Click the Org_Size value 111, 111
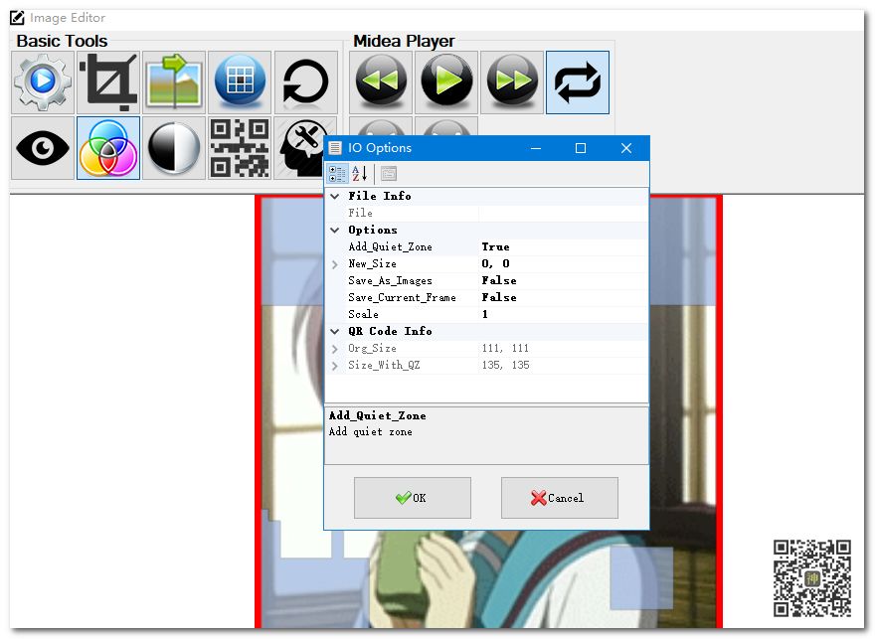The image size is (875, 639). (505, 349)
